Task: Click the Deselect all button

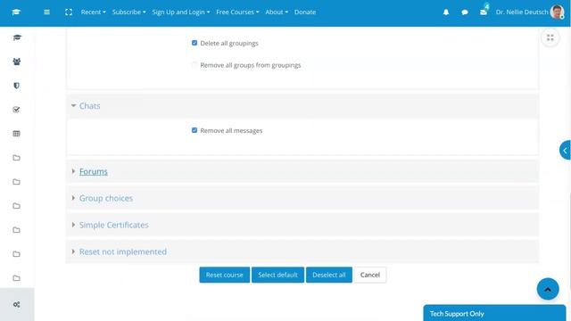Action: pyautogui.click(x=329, y=275)
